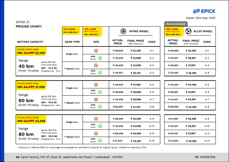Select code S-1
The width and height of the screenshot is (229, 162).
152,51
